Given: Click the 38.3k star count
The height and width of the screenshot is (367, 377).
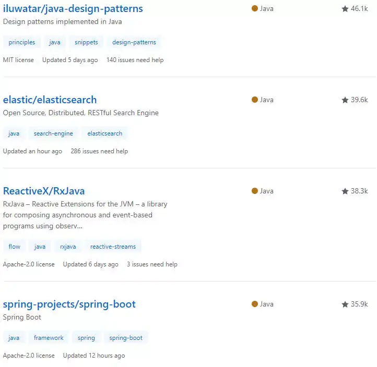Looking at the screenshot, I should pos(359,191).
